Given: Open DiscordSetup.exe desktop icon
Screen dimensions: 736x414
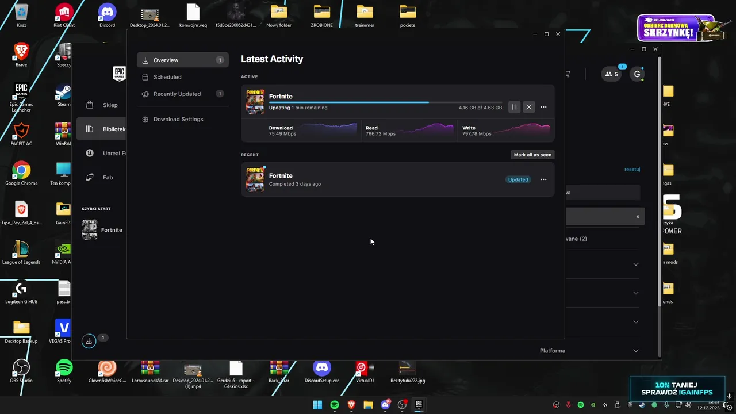Looking at the screenshot, I should tap(322, 371).
